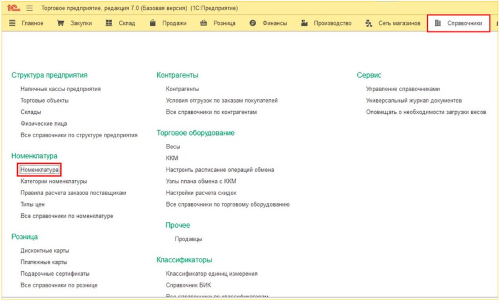Select the Финансы section
500x300 pixels.
274,23
